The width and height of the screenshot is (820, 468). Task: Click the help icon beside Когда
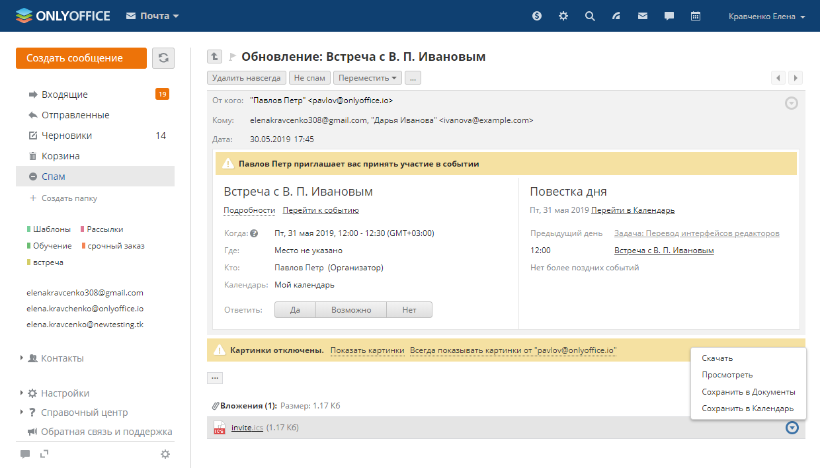pyautogui.click(x=254, y=233)
